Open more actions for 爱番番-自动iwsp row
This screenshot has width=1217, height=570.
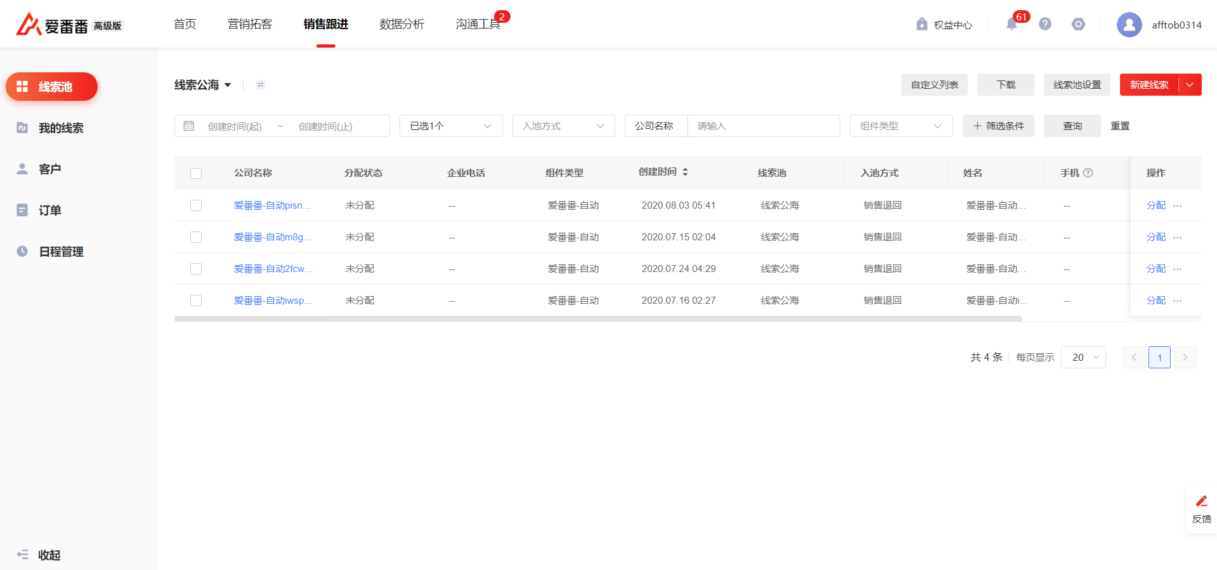coord(1178,301)
